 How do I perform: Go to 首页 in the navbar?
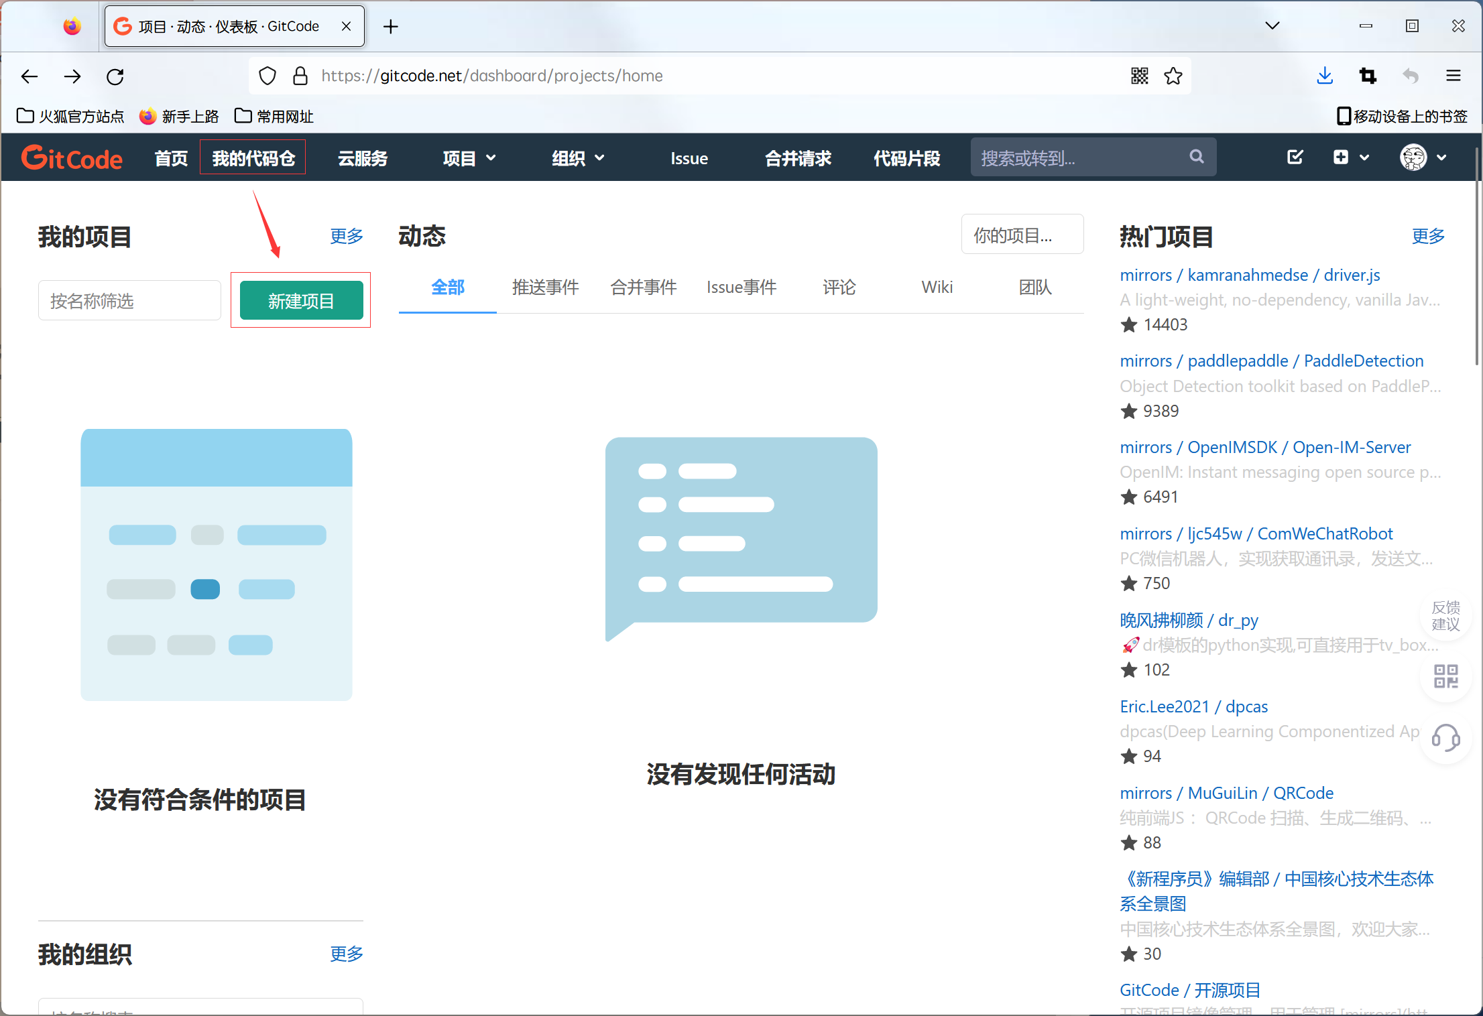pyautogui.click(x=172, y=158)
